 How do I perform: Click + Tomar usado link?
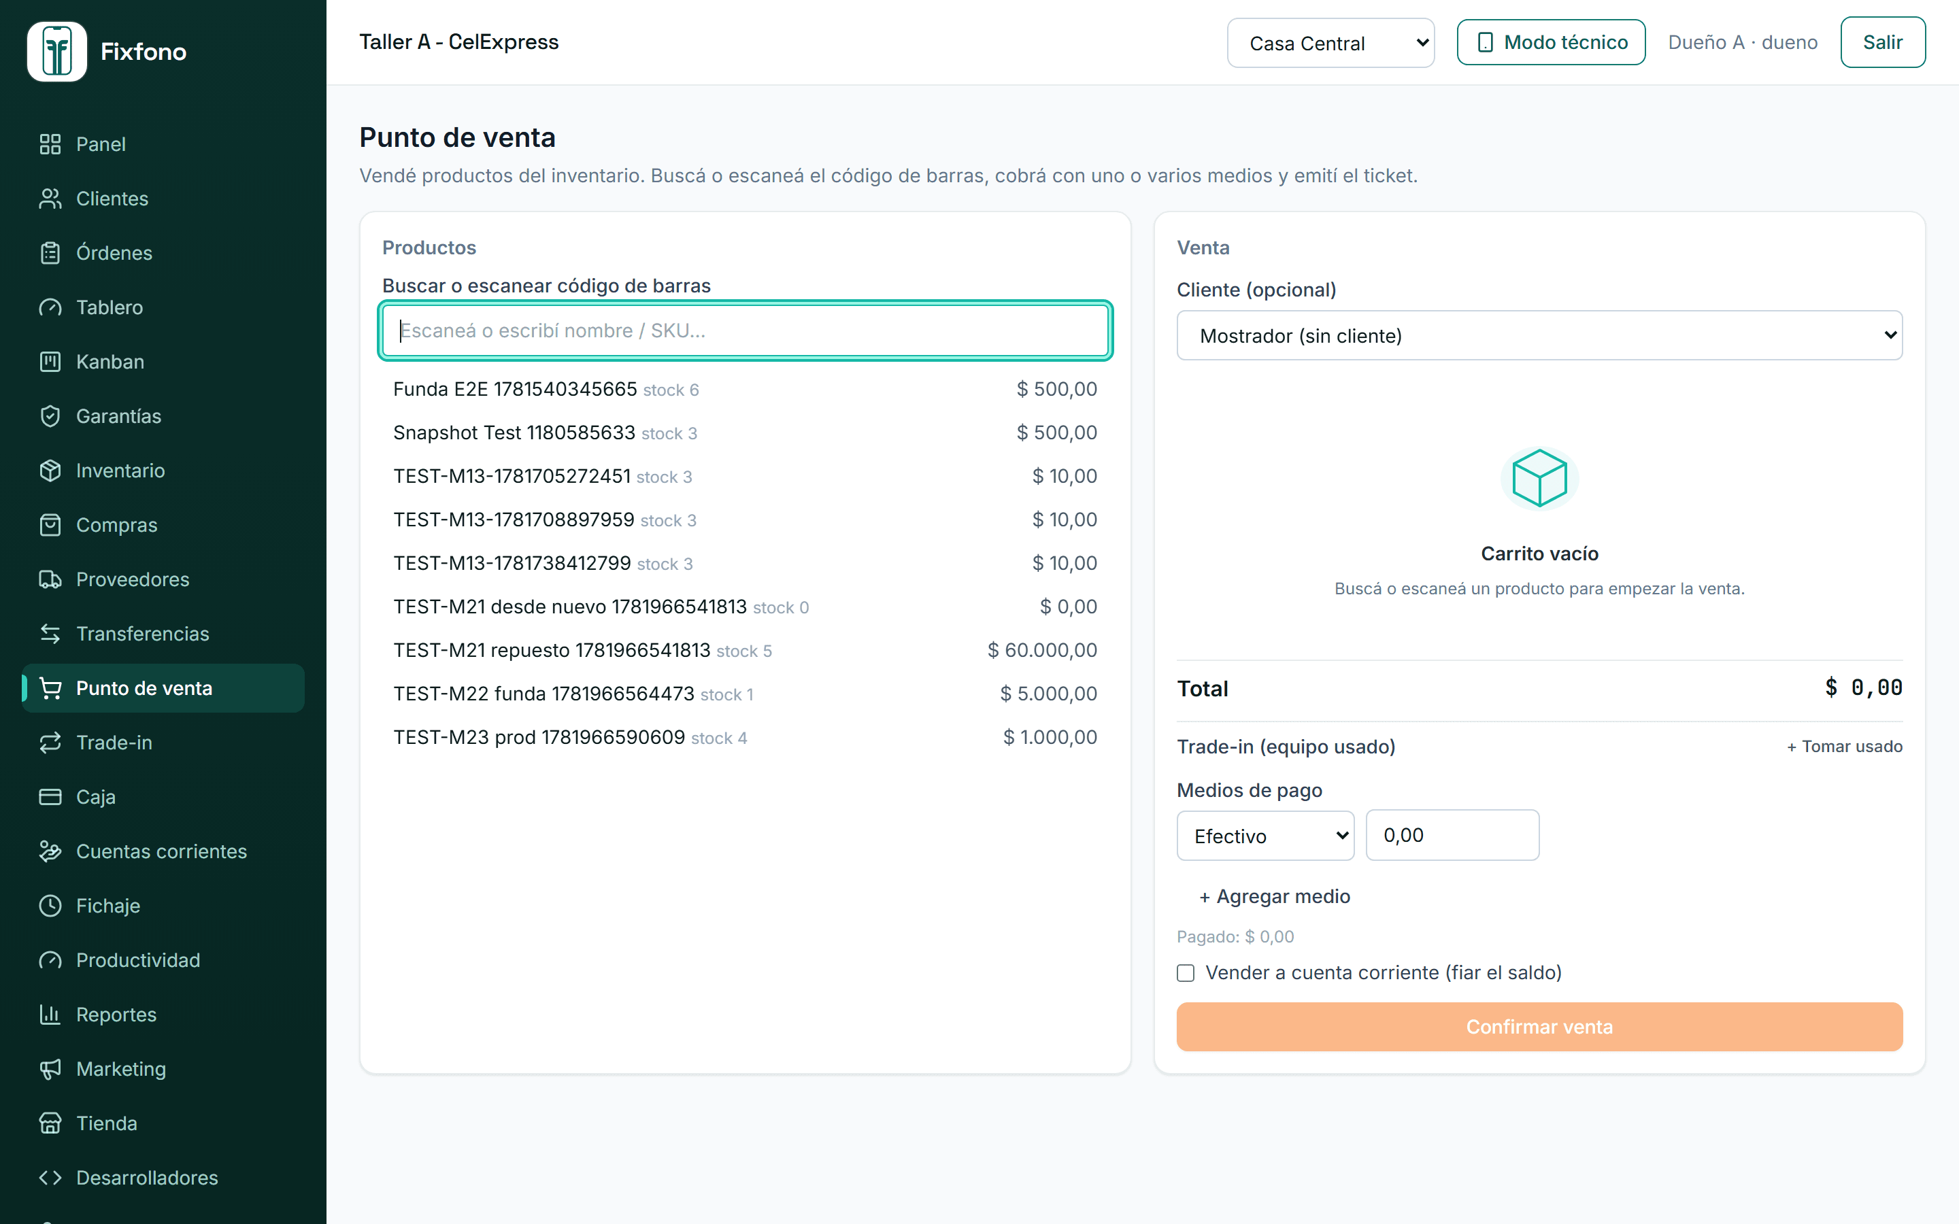1844,747
